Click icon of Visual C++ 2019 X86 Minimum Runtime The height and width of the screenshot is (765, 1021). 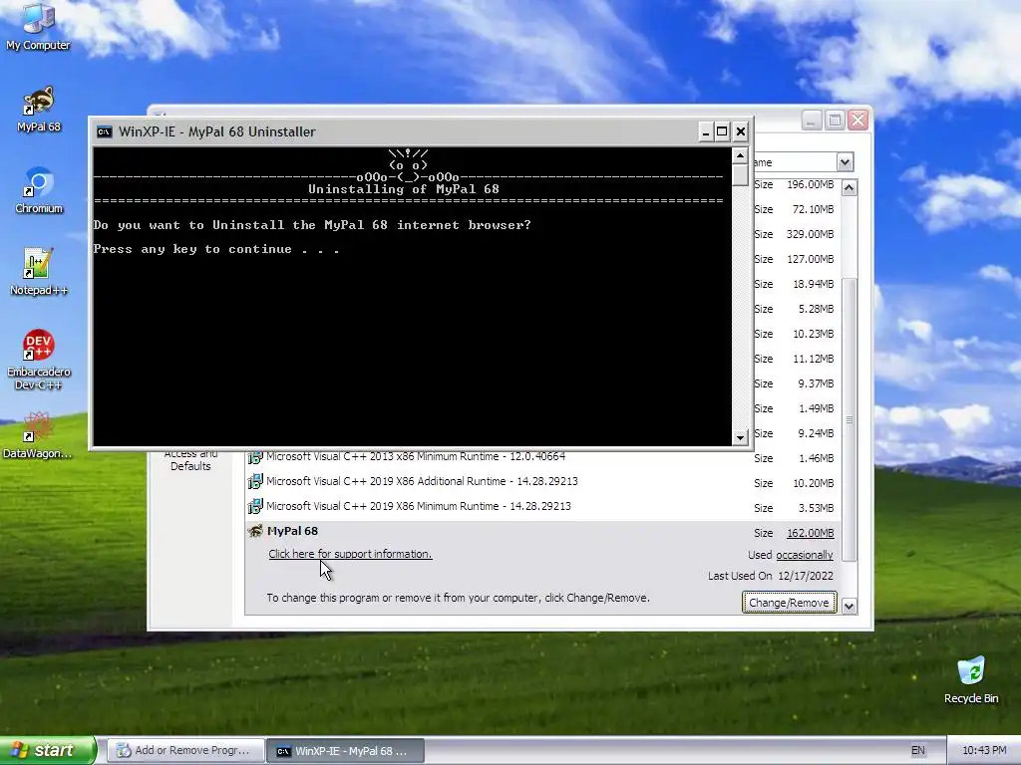coord(255,506)
